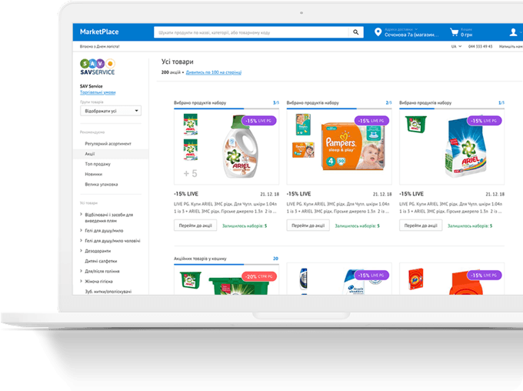This screenshot has width=523, height=391.
Task: Expand 'Дезодоранти' category
Action: point(81,251)
